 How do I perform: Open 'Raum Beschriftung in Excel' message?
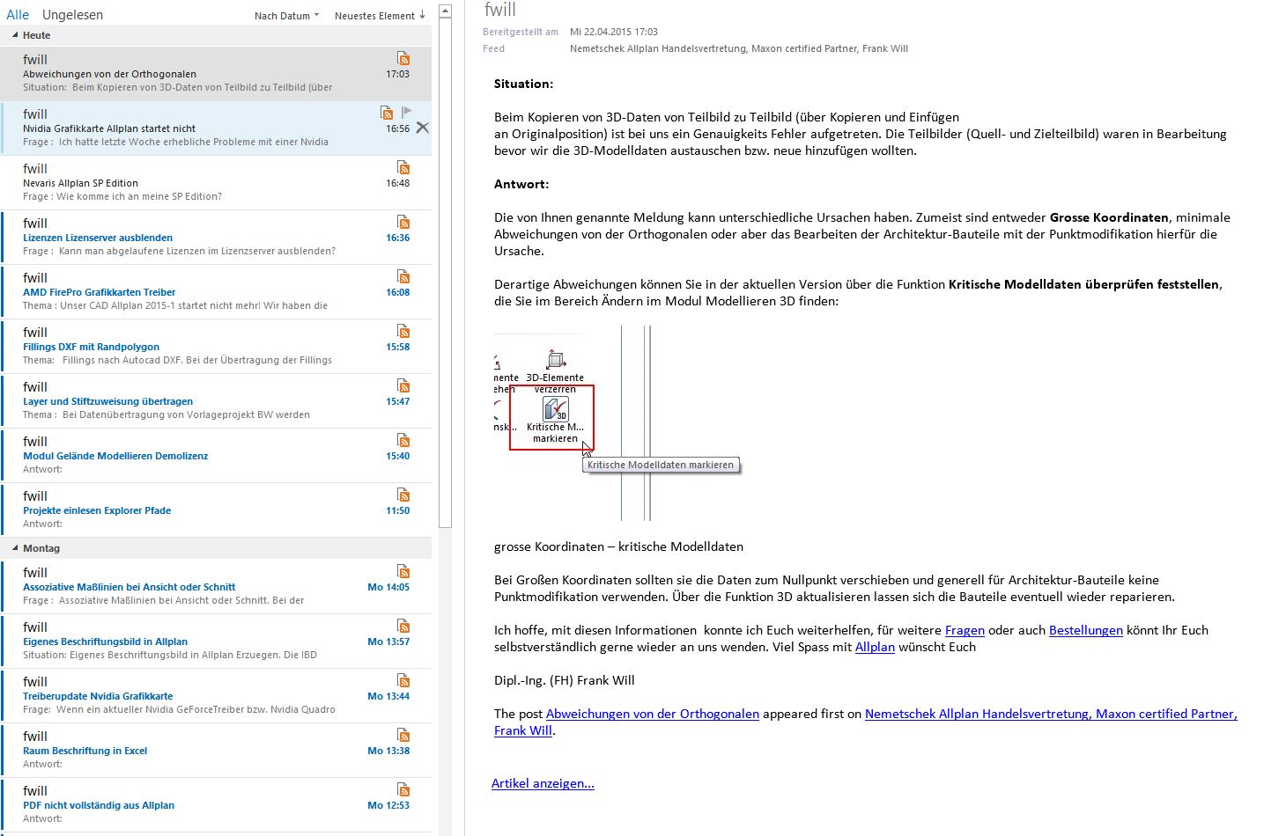[216, 751]
